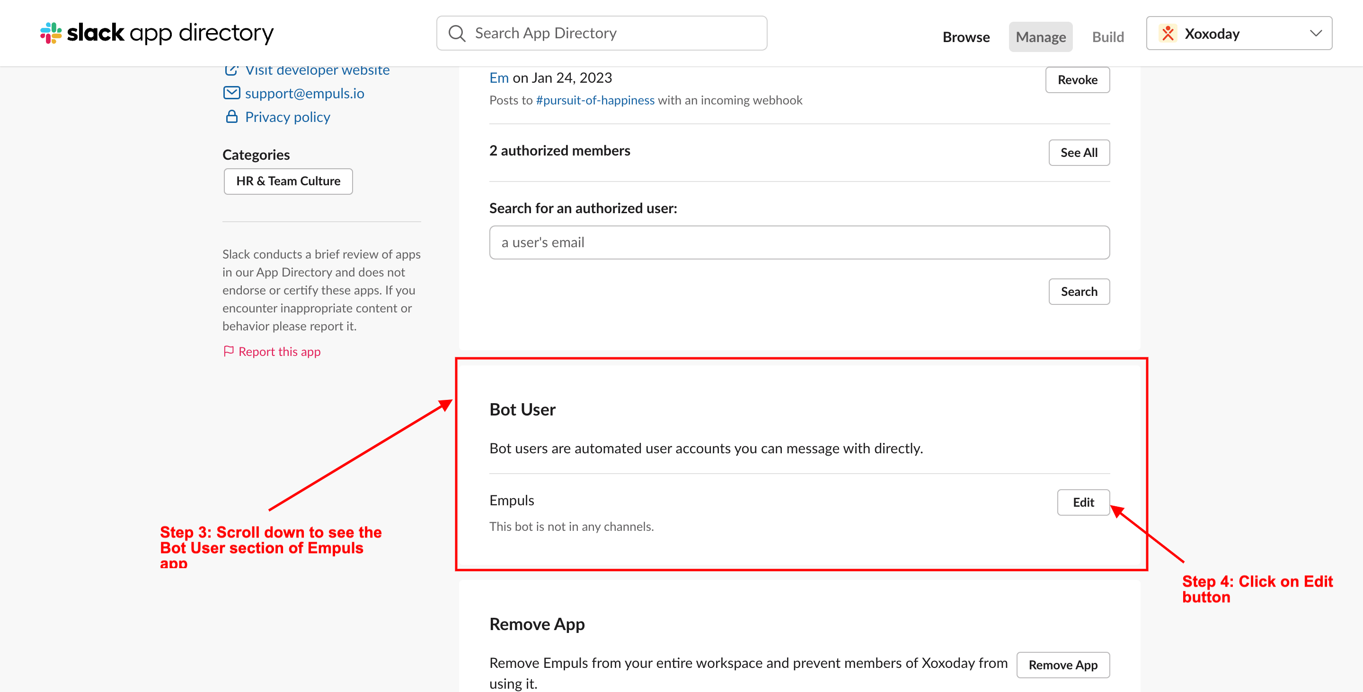Click 'This bot is not in any channels.' text

(571, 527)
